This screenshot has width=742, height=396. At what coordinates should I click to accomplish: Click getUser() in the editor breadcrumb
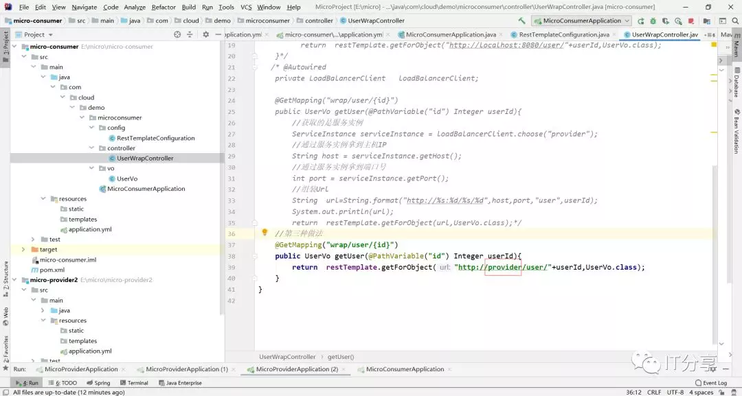tap(341, 357)
